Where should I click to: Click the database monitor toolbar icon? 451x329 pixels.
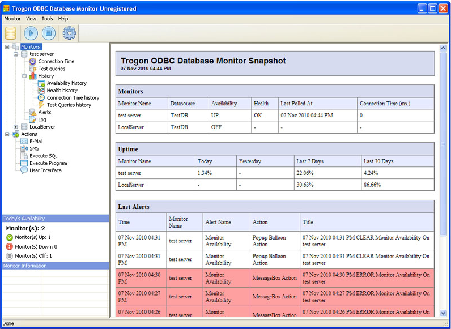tap(11, 33)
